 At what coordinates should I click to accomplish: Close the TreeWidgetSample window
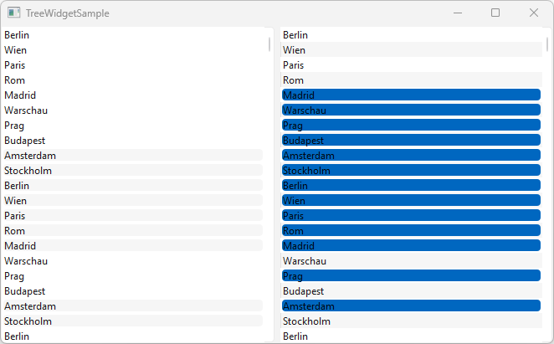pyautogui.click(x=534, y=13)
